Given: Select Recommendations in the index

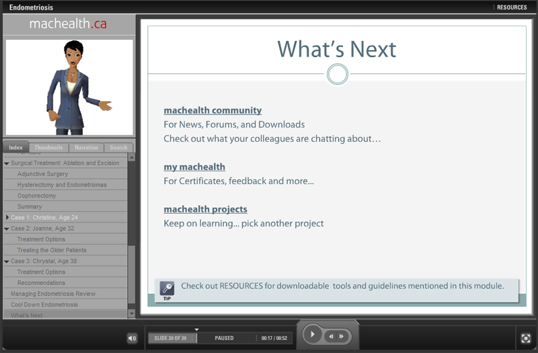Looking at the screenshot, I should pos(65,282).
